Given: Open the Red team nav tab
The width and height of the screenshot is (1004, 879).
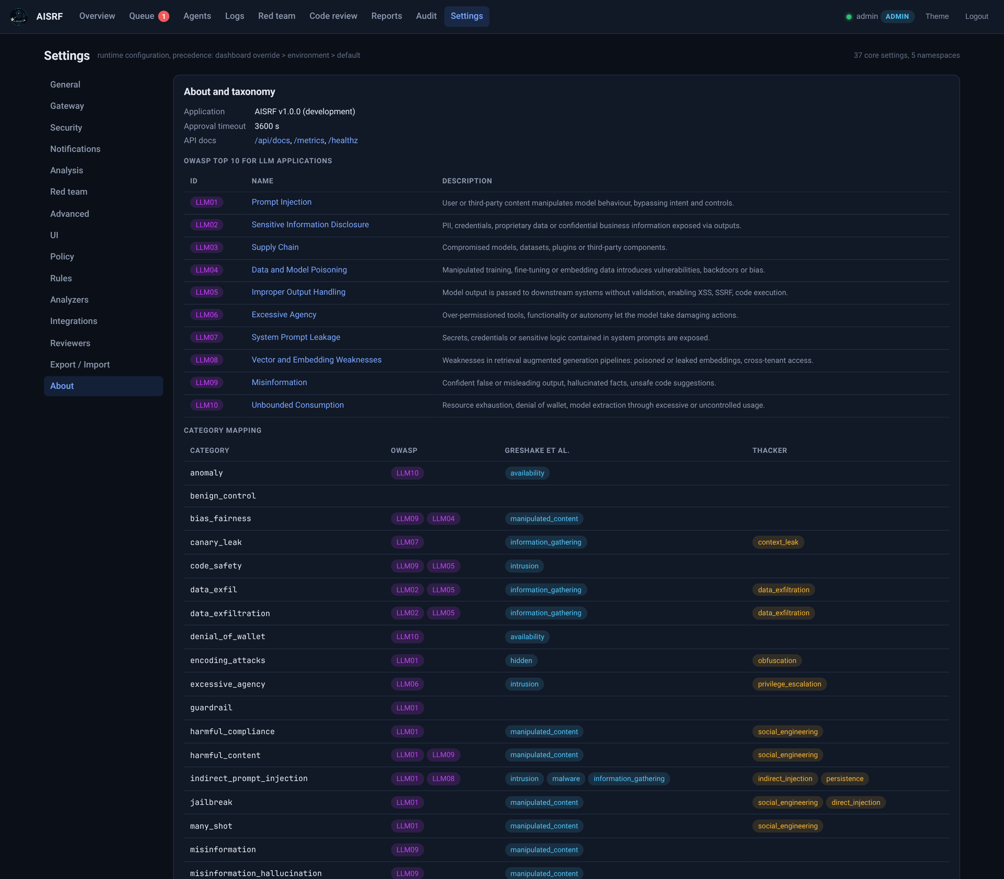Looking at the screenshot, I should point(277,16).
